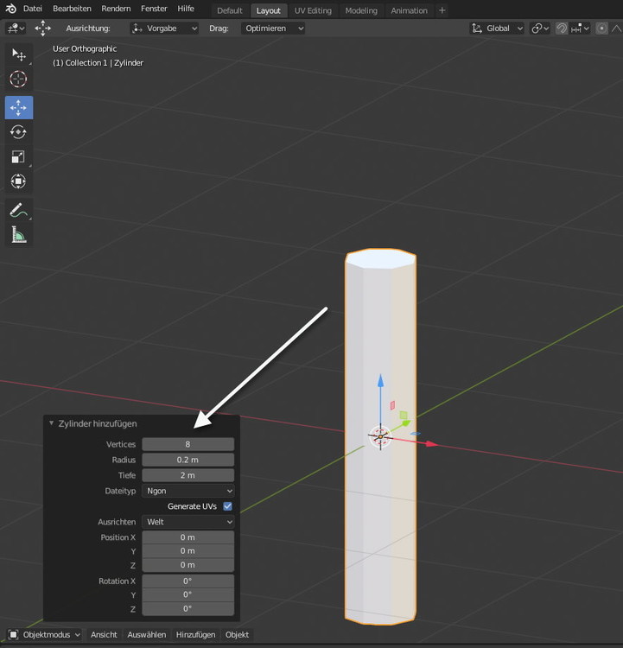623x648 pixels.
Task: Activate the Move tool
Action: (x=18, y=107)
